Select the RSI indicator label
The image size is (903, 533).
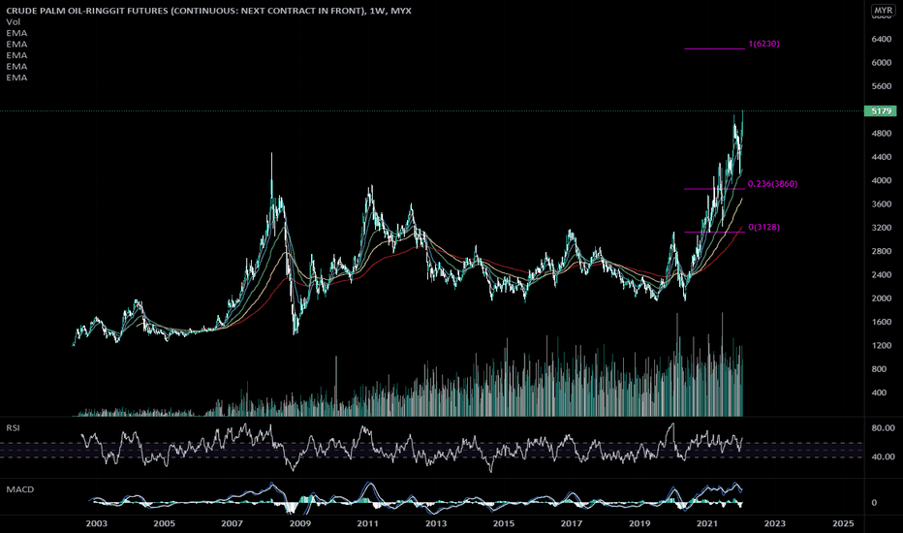point(13,428)
